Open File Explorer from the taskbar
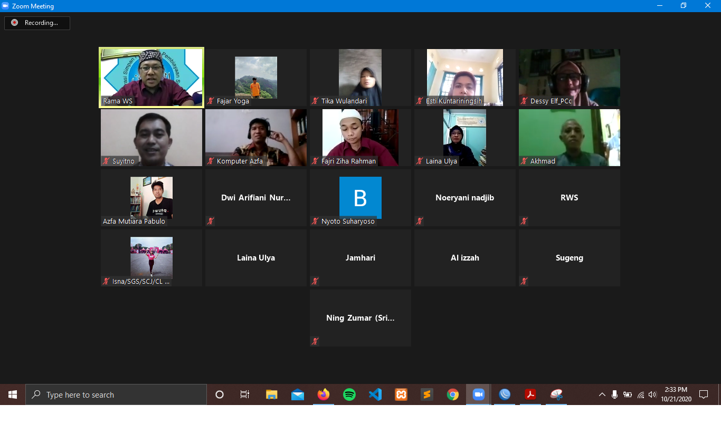Image resolution: width=721 pixels, height=443 pixels. 271,394
